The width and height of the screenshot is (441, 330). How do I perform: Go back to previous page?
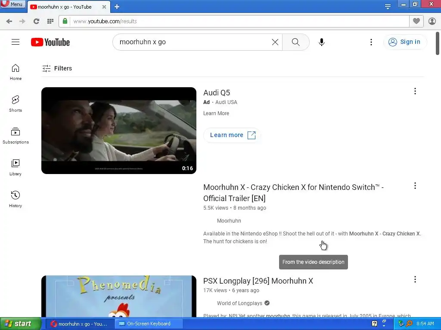(x=9, y=21)
